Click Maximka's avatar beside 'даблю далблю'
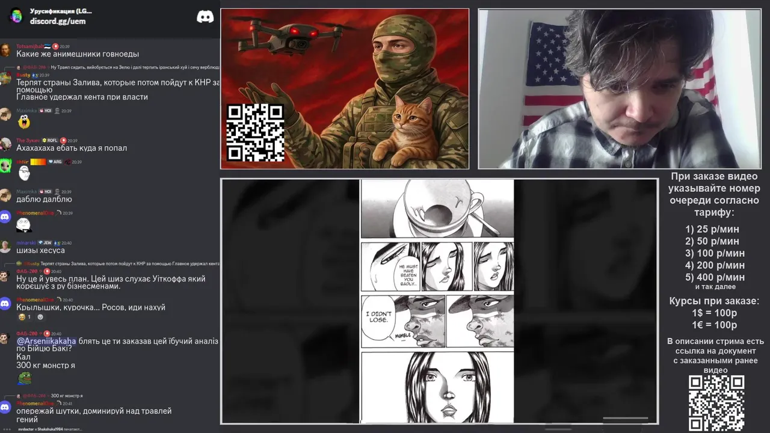The width and height of the screenshot is (770, 433). coord(5,195)
